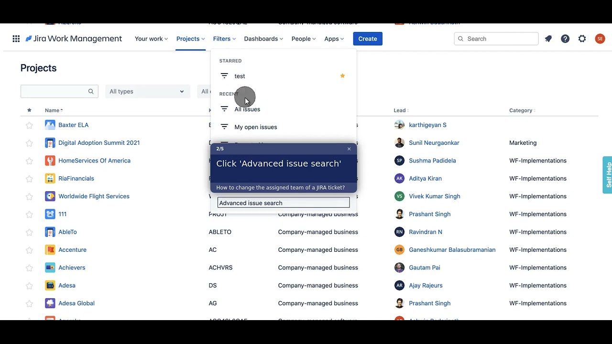Close the 2/5 walkthrough tooltip

349,149
